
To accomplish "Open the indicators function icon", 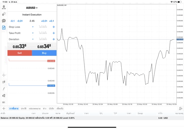I will tap(4, 89).
